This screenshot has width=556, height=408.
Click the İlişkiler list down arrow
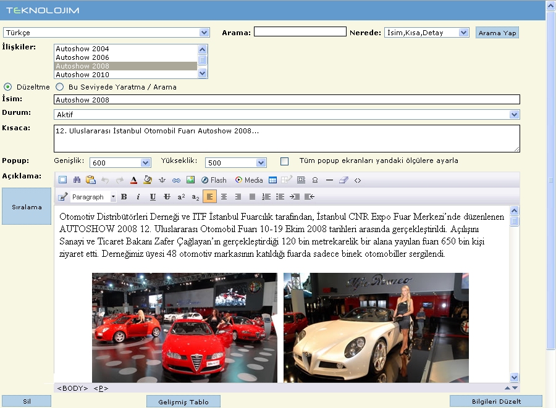tap(202, 73)
